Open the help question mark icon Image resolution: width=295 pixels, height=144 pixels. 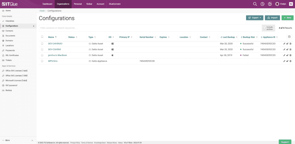270,4
